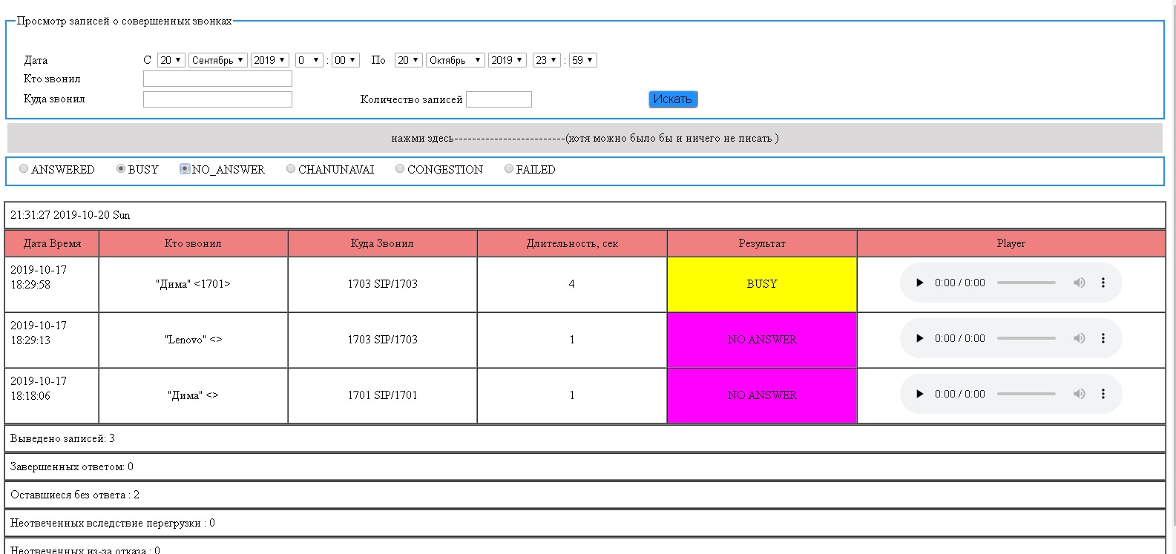The image size is (1176, 554).
Task: Mute audio in the BUSY call player
Action: click(x=1079, y=283)
